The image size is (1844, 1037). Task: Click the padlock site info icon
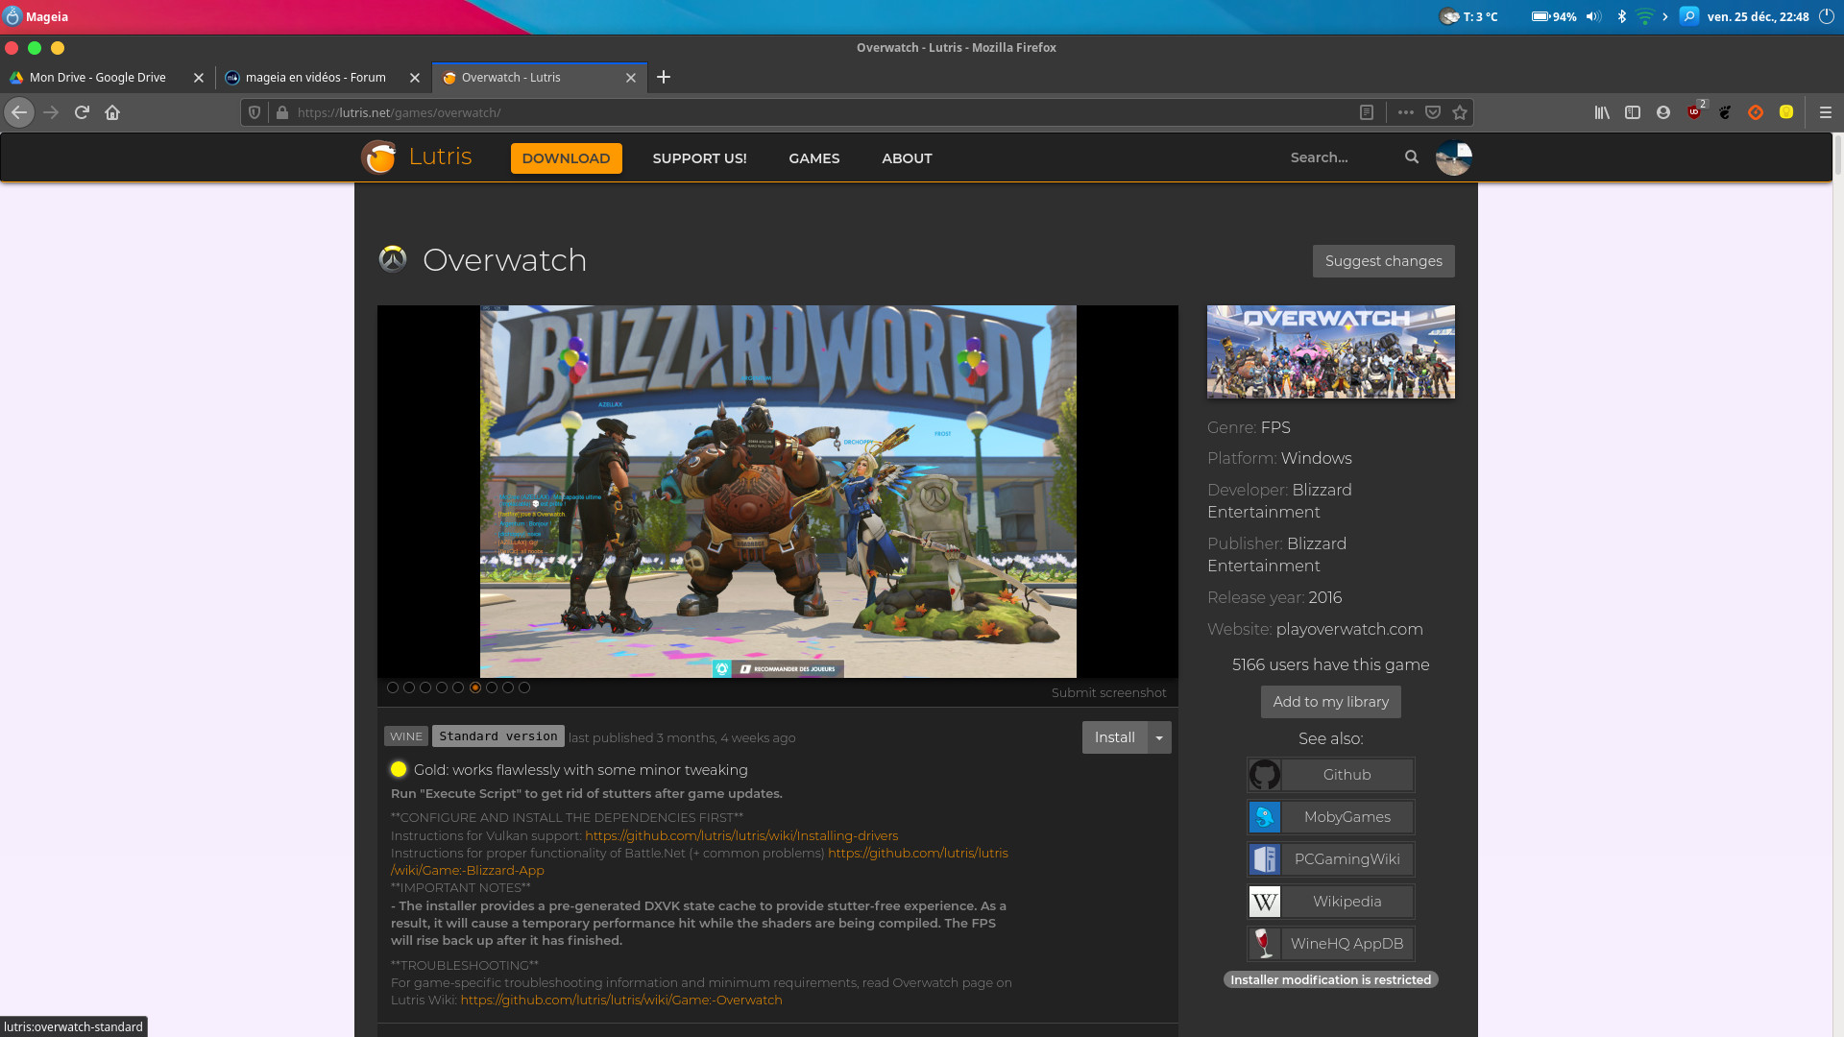point(281,112)
